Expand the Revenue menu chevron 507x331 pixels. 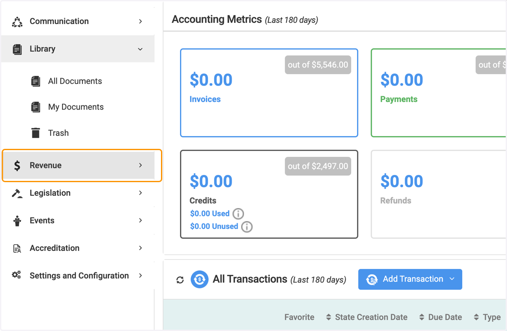coord(141,165)
